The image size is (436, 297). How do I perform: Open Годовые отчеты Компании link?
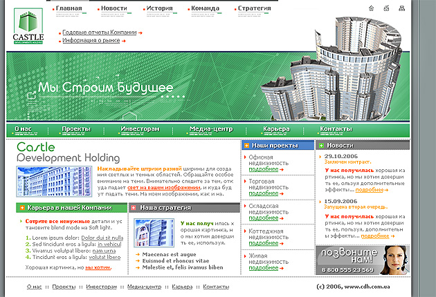(x=100, y=32)
